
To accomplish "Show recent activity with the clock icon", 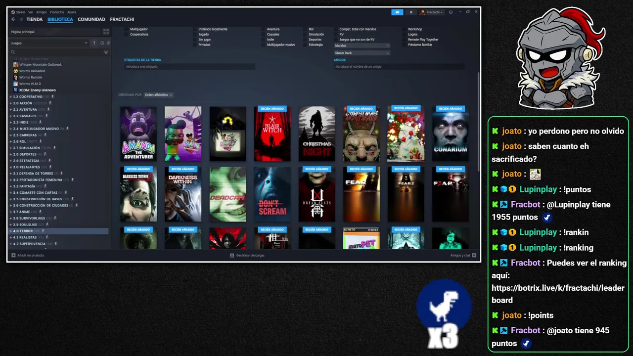I will (102, 43).
